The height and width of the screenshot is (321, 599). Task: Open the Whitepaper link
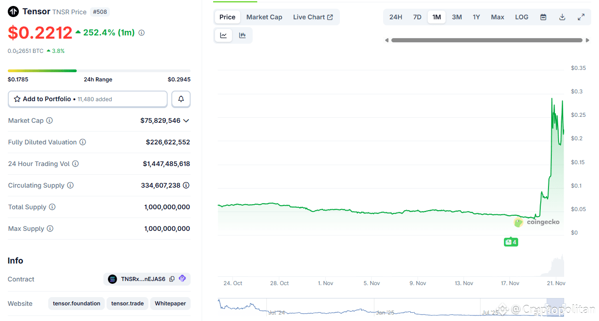[x=170, y=304]
